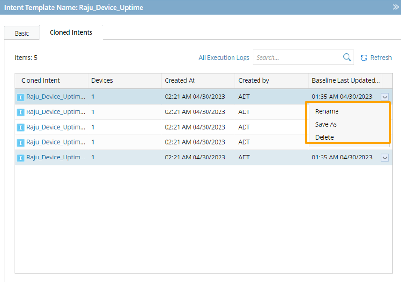The height and width of the screenshot is (282, 401).
Task: Open fourth Raju_Device_Uptim... cloned intent link
Action: pos(56,142)
